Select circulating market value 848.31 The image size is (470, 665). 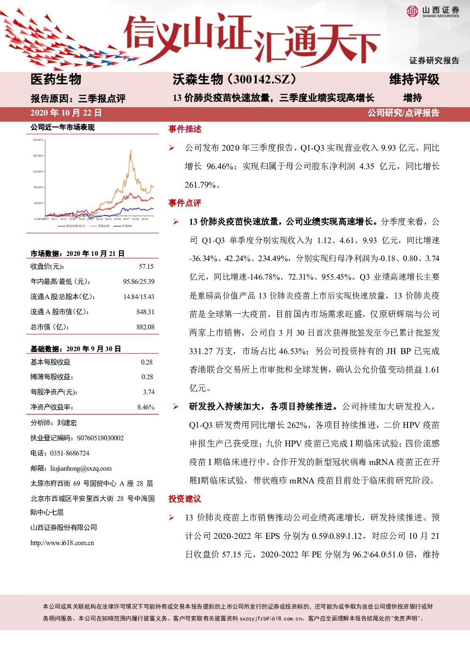point(145,312)
